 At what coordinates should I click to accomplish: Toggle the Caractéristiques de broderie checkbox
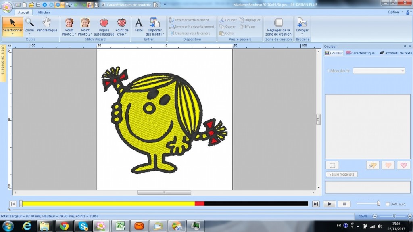point(104,5)
